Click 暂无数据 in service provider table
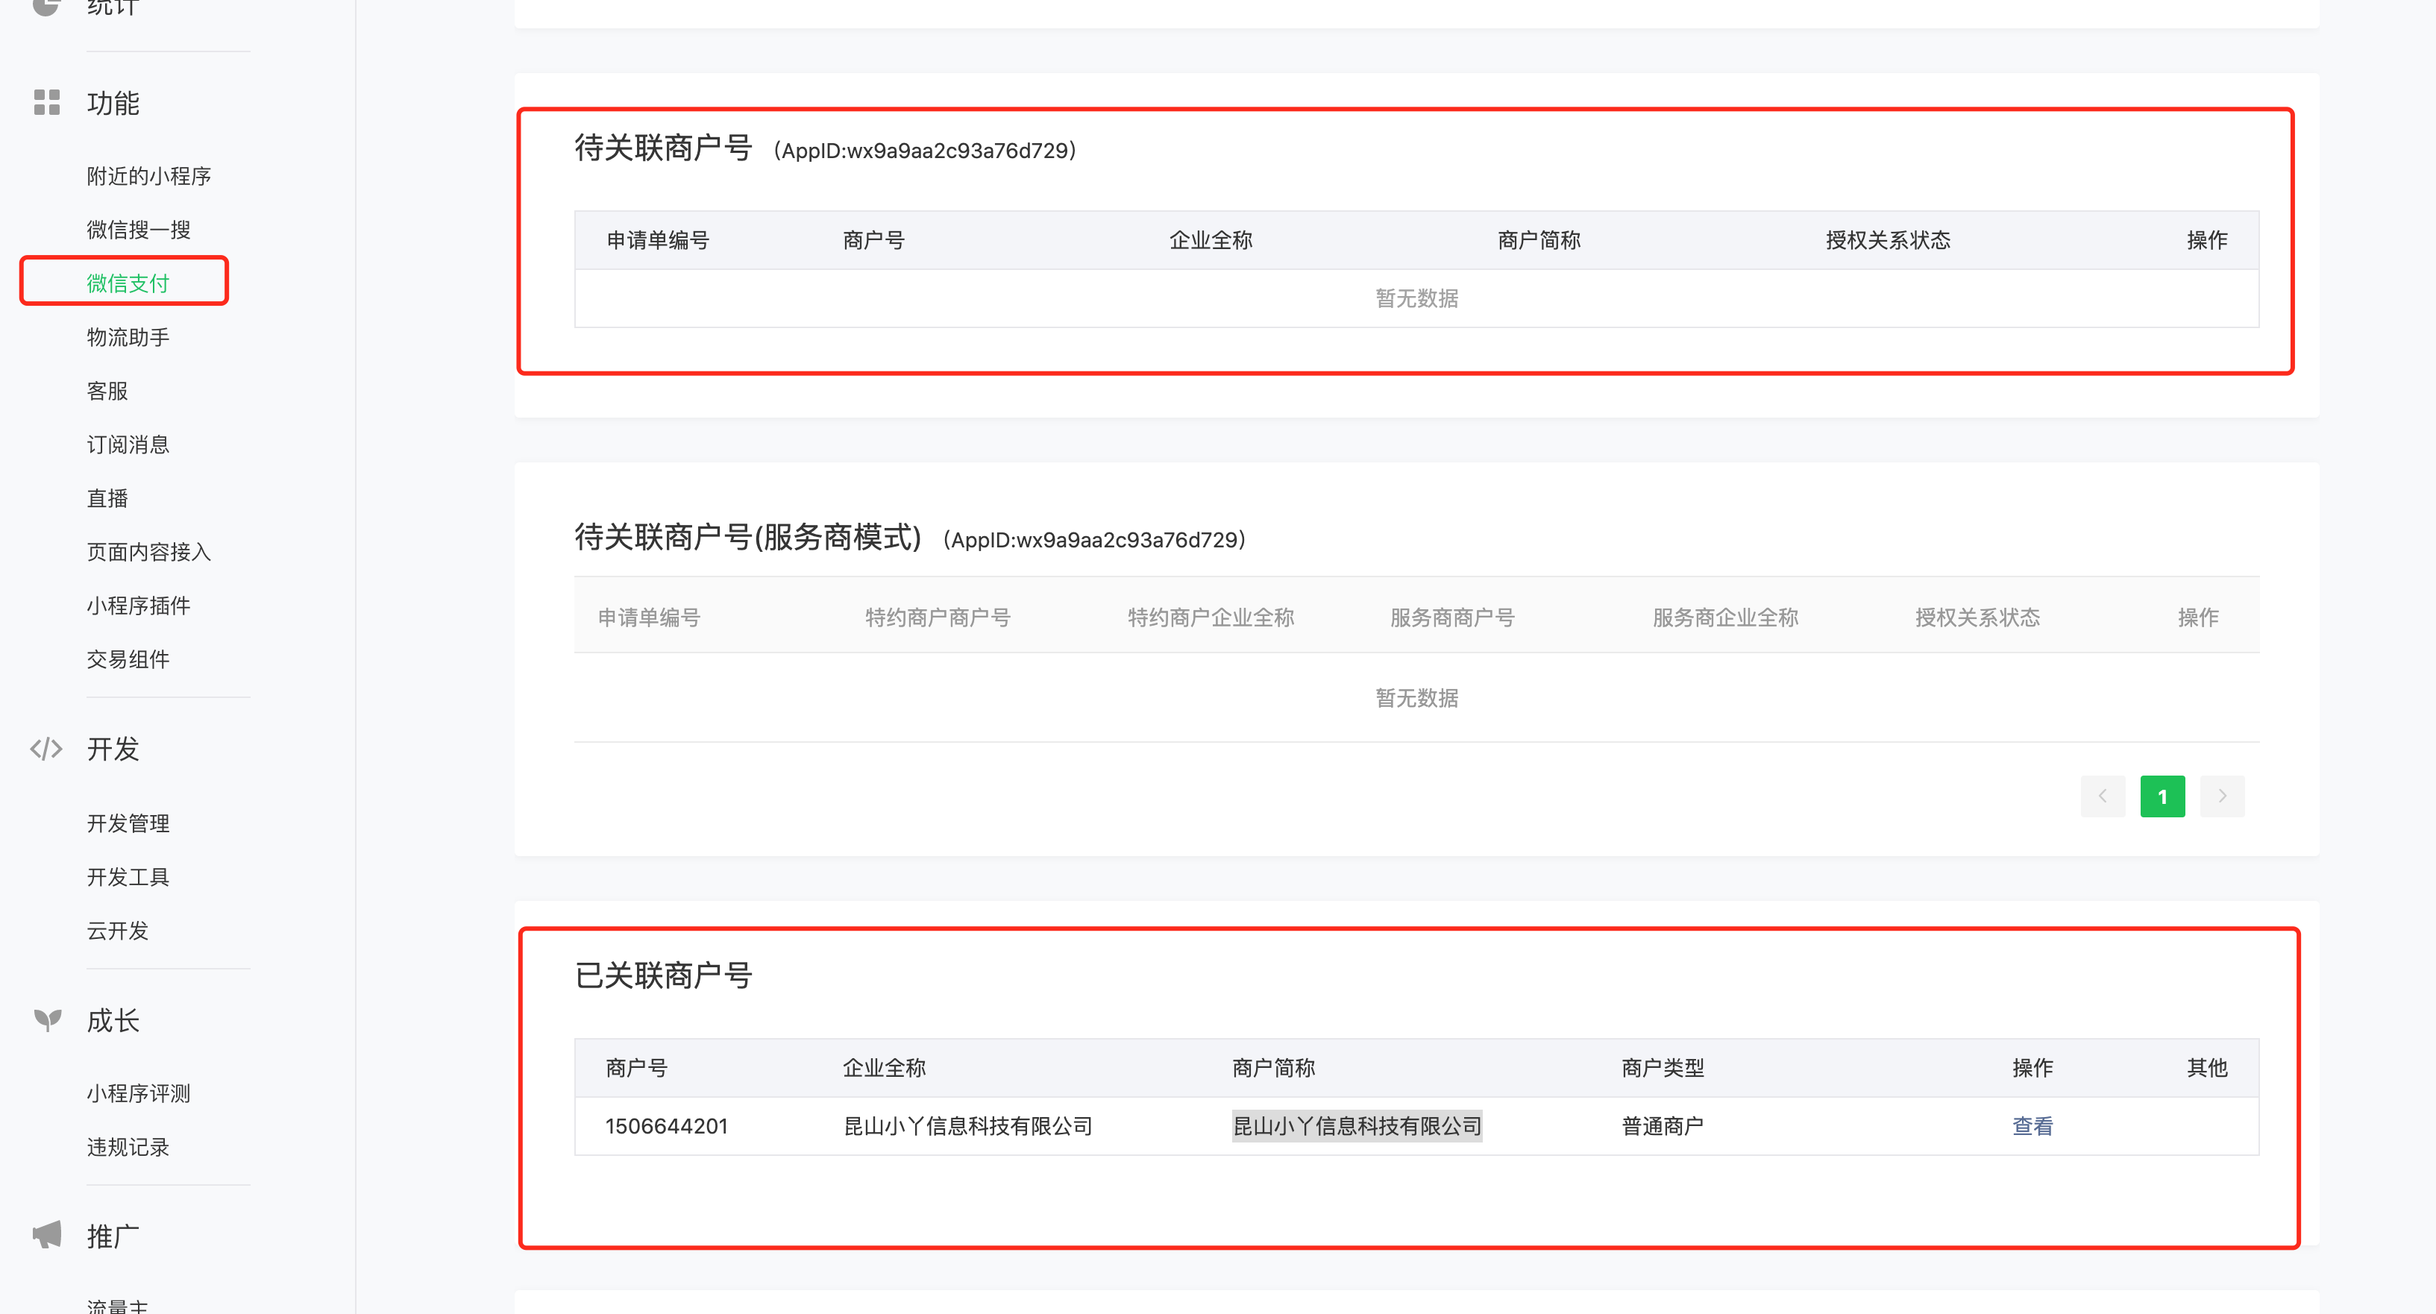 (x=1416, y=698)
